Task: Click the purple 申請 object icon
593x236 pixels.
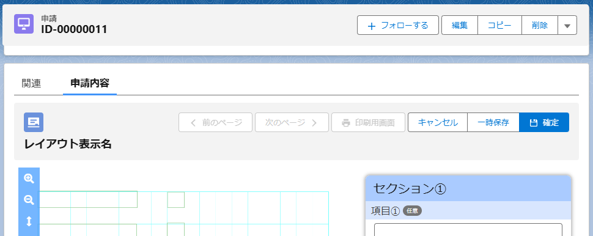Action: (24, 24)
